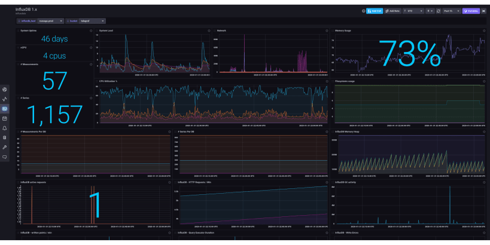Expand the bucket variable dropdown

coord(93,21)
